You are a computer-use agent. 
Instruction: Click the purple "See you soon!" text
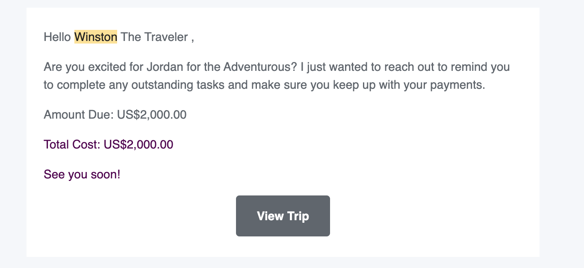pos(82,175)
